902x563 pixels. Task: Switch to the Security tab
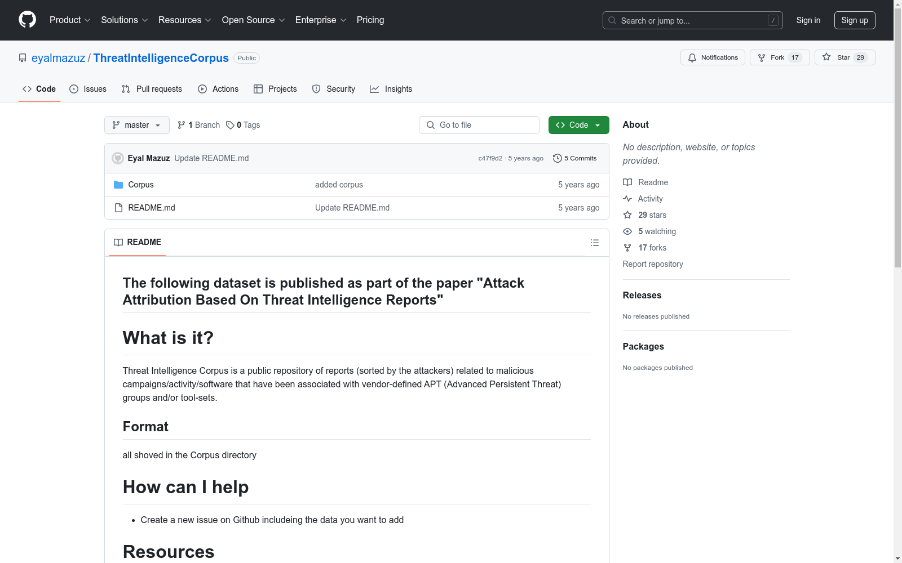pos(334,89)
